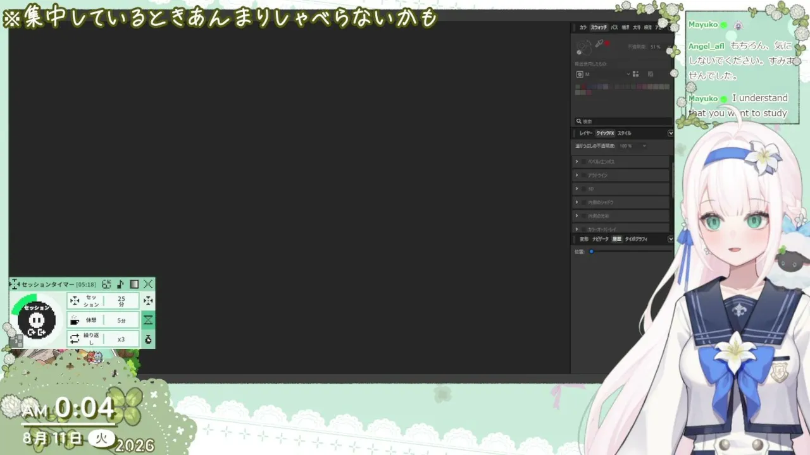Expand the 内側の光彩 effect row
The image size is (810, 455).
pyautogui.click(x=576, y=216)
